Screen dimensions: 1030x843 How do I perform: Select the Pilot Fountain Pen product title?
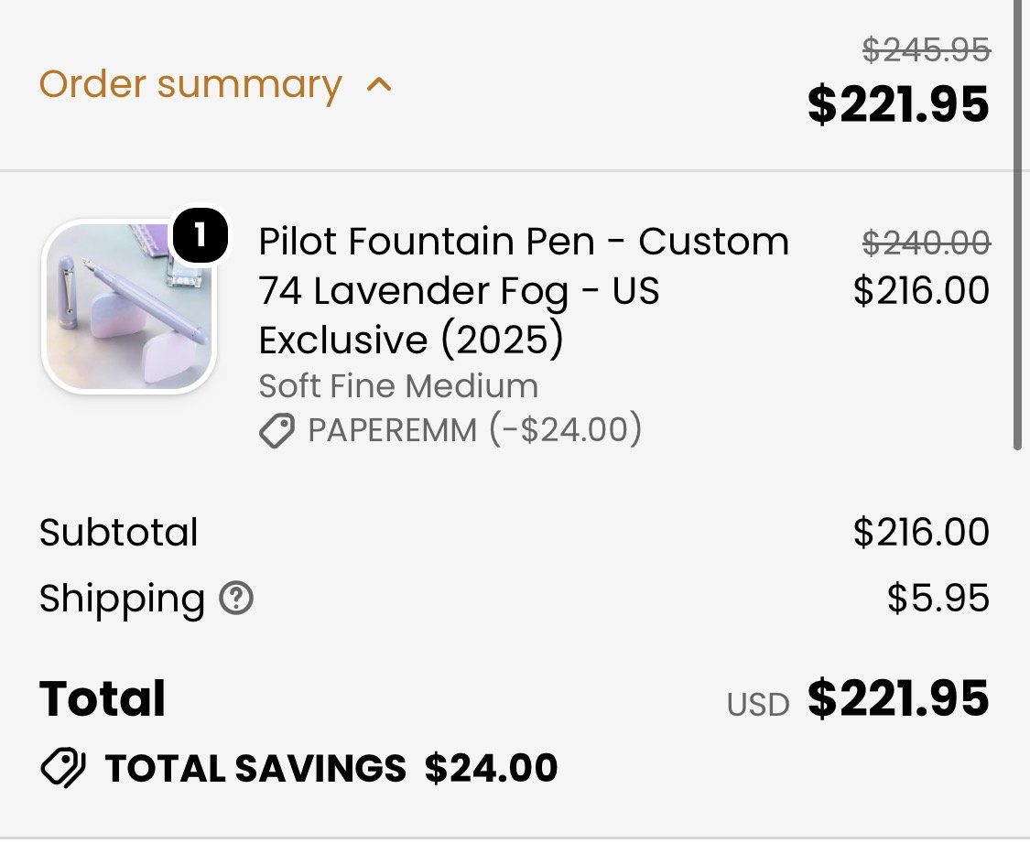[x=524, y=290]
